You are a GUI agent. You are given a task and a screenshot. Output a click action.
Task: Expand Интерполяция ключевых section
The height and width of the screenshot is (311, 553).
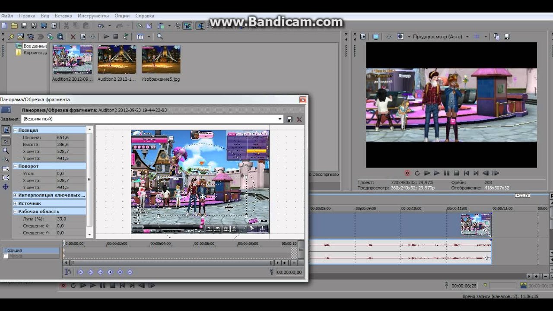pos(15,195)
